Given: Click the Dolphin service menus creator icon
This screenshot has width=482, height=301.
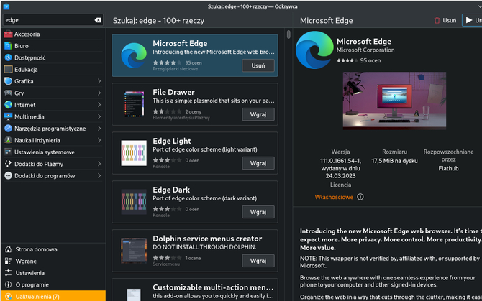Looking at the screenshot, I should click(x=134, y=251).
